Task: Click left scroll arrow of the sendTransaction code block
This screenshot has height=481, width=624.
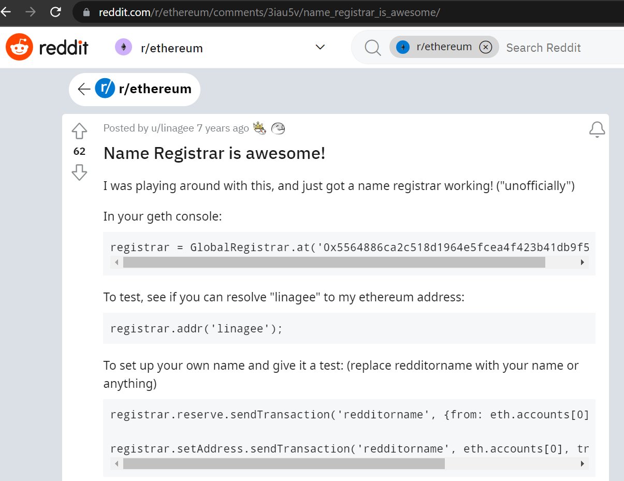Action: tap(117, 463)
